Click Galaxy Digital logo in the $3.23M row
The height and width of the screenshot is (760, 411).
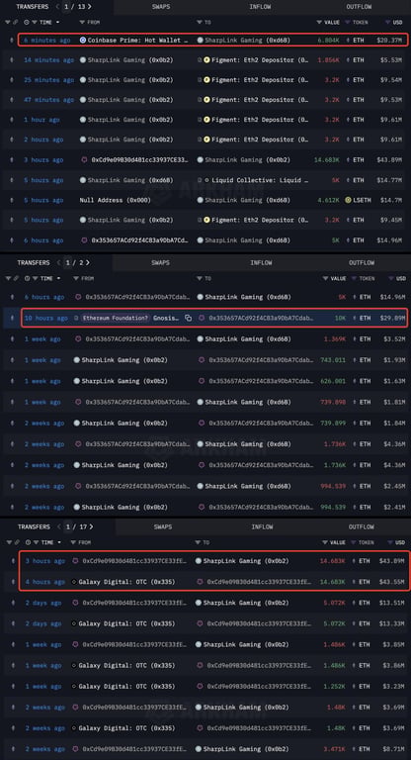pos(73,687)
